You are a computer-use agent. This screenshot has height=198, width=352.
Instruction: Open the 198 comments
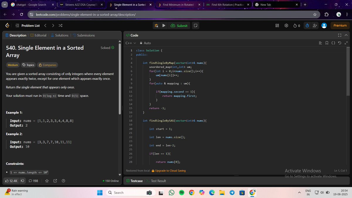(33, 181)
